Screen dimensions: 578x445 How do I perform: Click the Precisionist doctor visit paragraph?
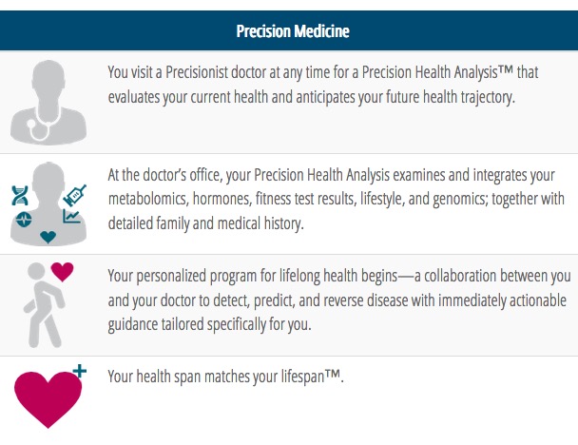(x=323, y=85)
